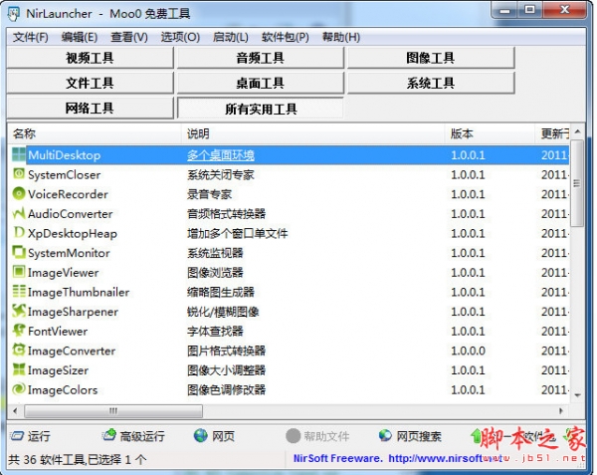This screenshot has width=597, height=475.
Task: Switch to the 文件工具 category
Action: pos(90,83)
